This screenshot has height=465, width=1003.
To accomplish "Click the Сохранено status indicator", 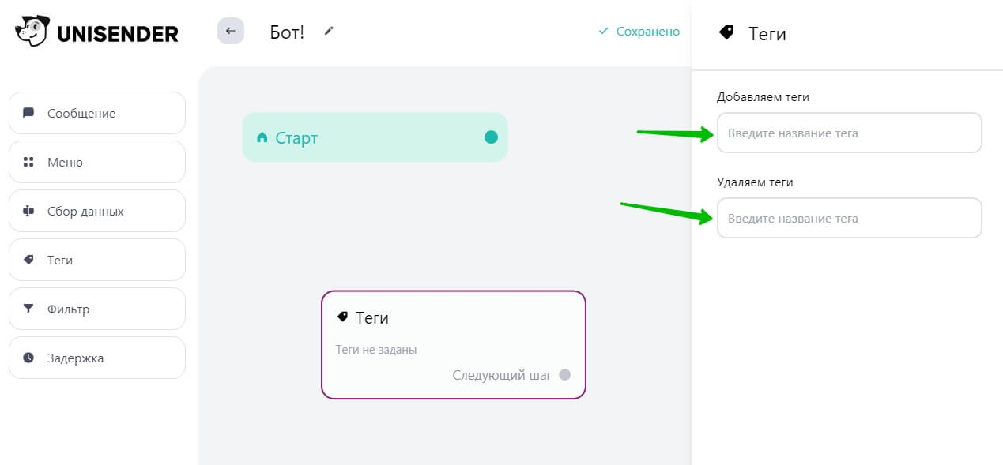I will point(639,32).
